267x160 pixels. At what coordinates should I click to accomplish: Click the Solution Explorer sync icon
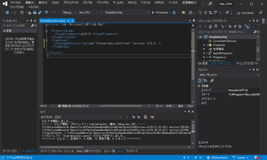pos(230,27)
